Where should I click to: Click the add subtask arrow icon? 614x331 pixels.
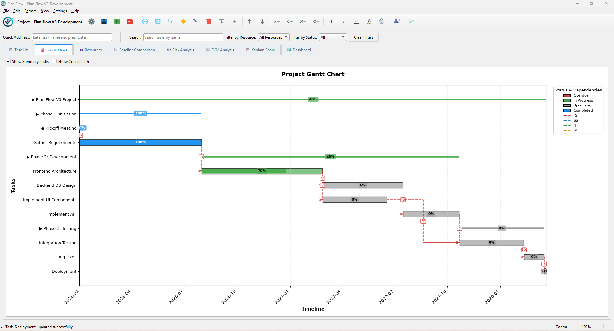coord(171,21)
